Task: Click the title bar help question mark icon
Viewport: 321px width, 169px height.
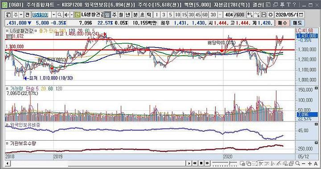Action: tap(294, 5)
